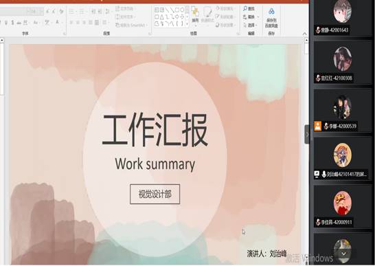The image size is (375, 266).
Task: Click the increase font size icon
Action: (x=47, y=11)
